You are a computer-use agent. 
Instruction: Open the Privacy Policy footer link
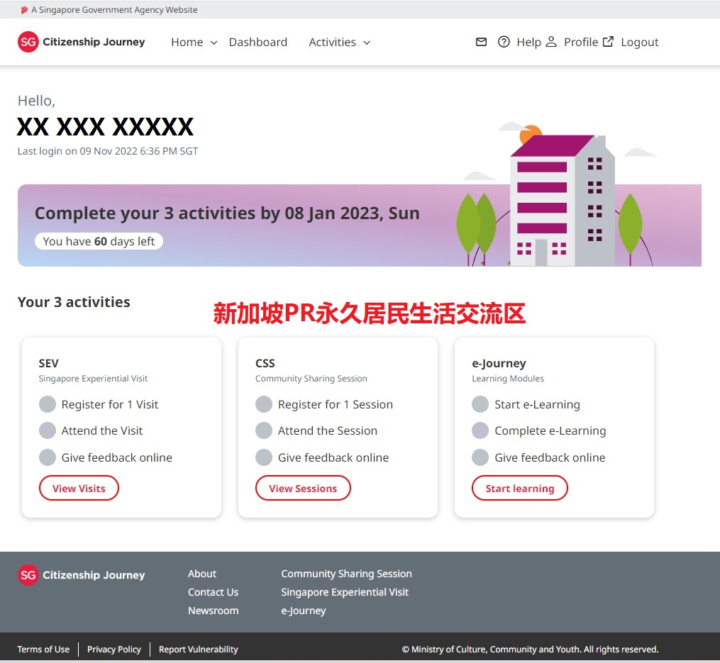(x=114, y=649)
